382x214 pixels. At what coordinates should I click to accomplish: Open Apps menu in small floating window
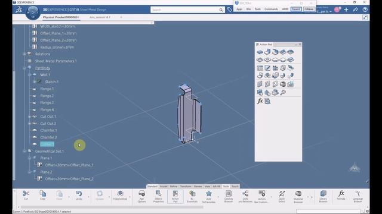pos(239,10)
